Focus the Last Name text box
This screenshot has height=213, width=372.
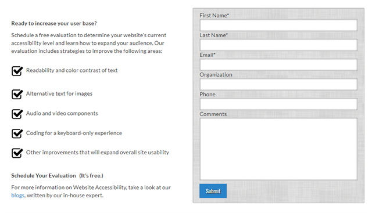pyautogui.click(x=278, y=45)
